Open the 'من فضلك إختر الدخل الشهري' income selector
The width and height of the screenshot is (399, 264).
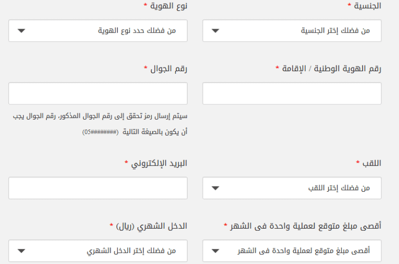98,251
